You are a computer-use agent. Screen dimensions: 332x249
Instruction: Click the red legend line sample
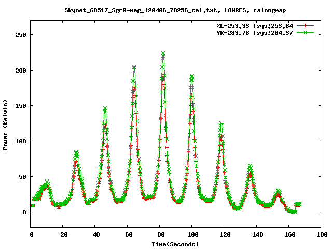click(305, 26)
